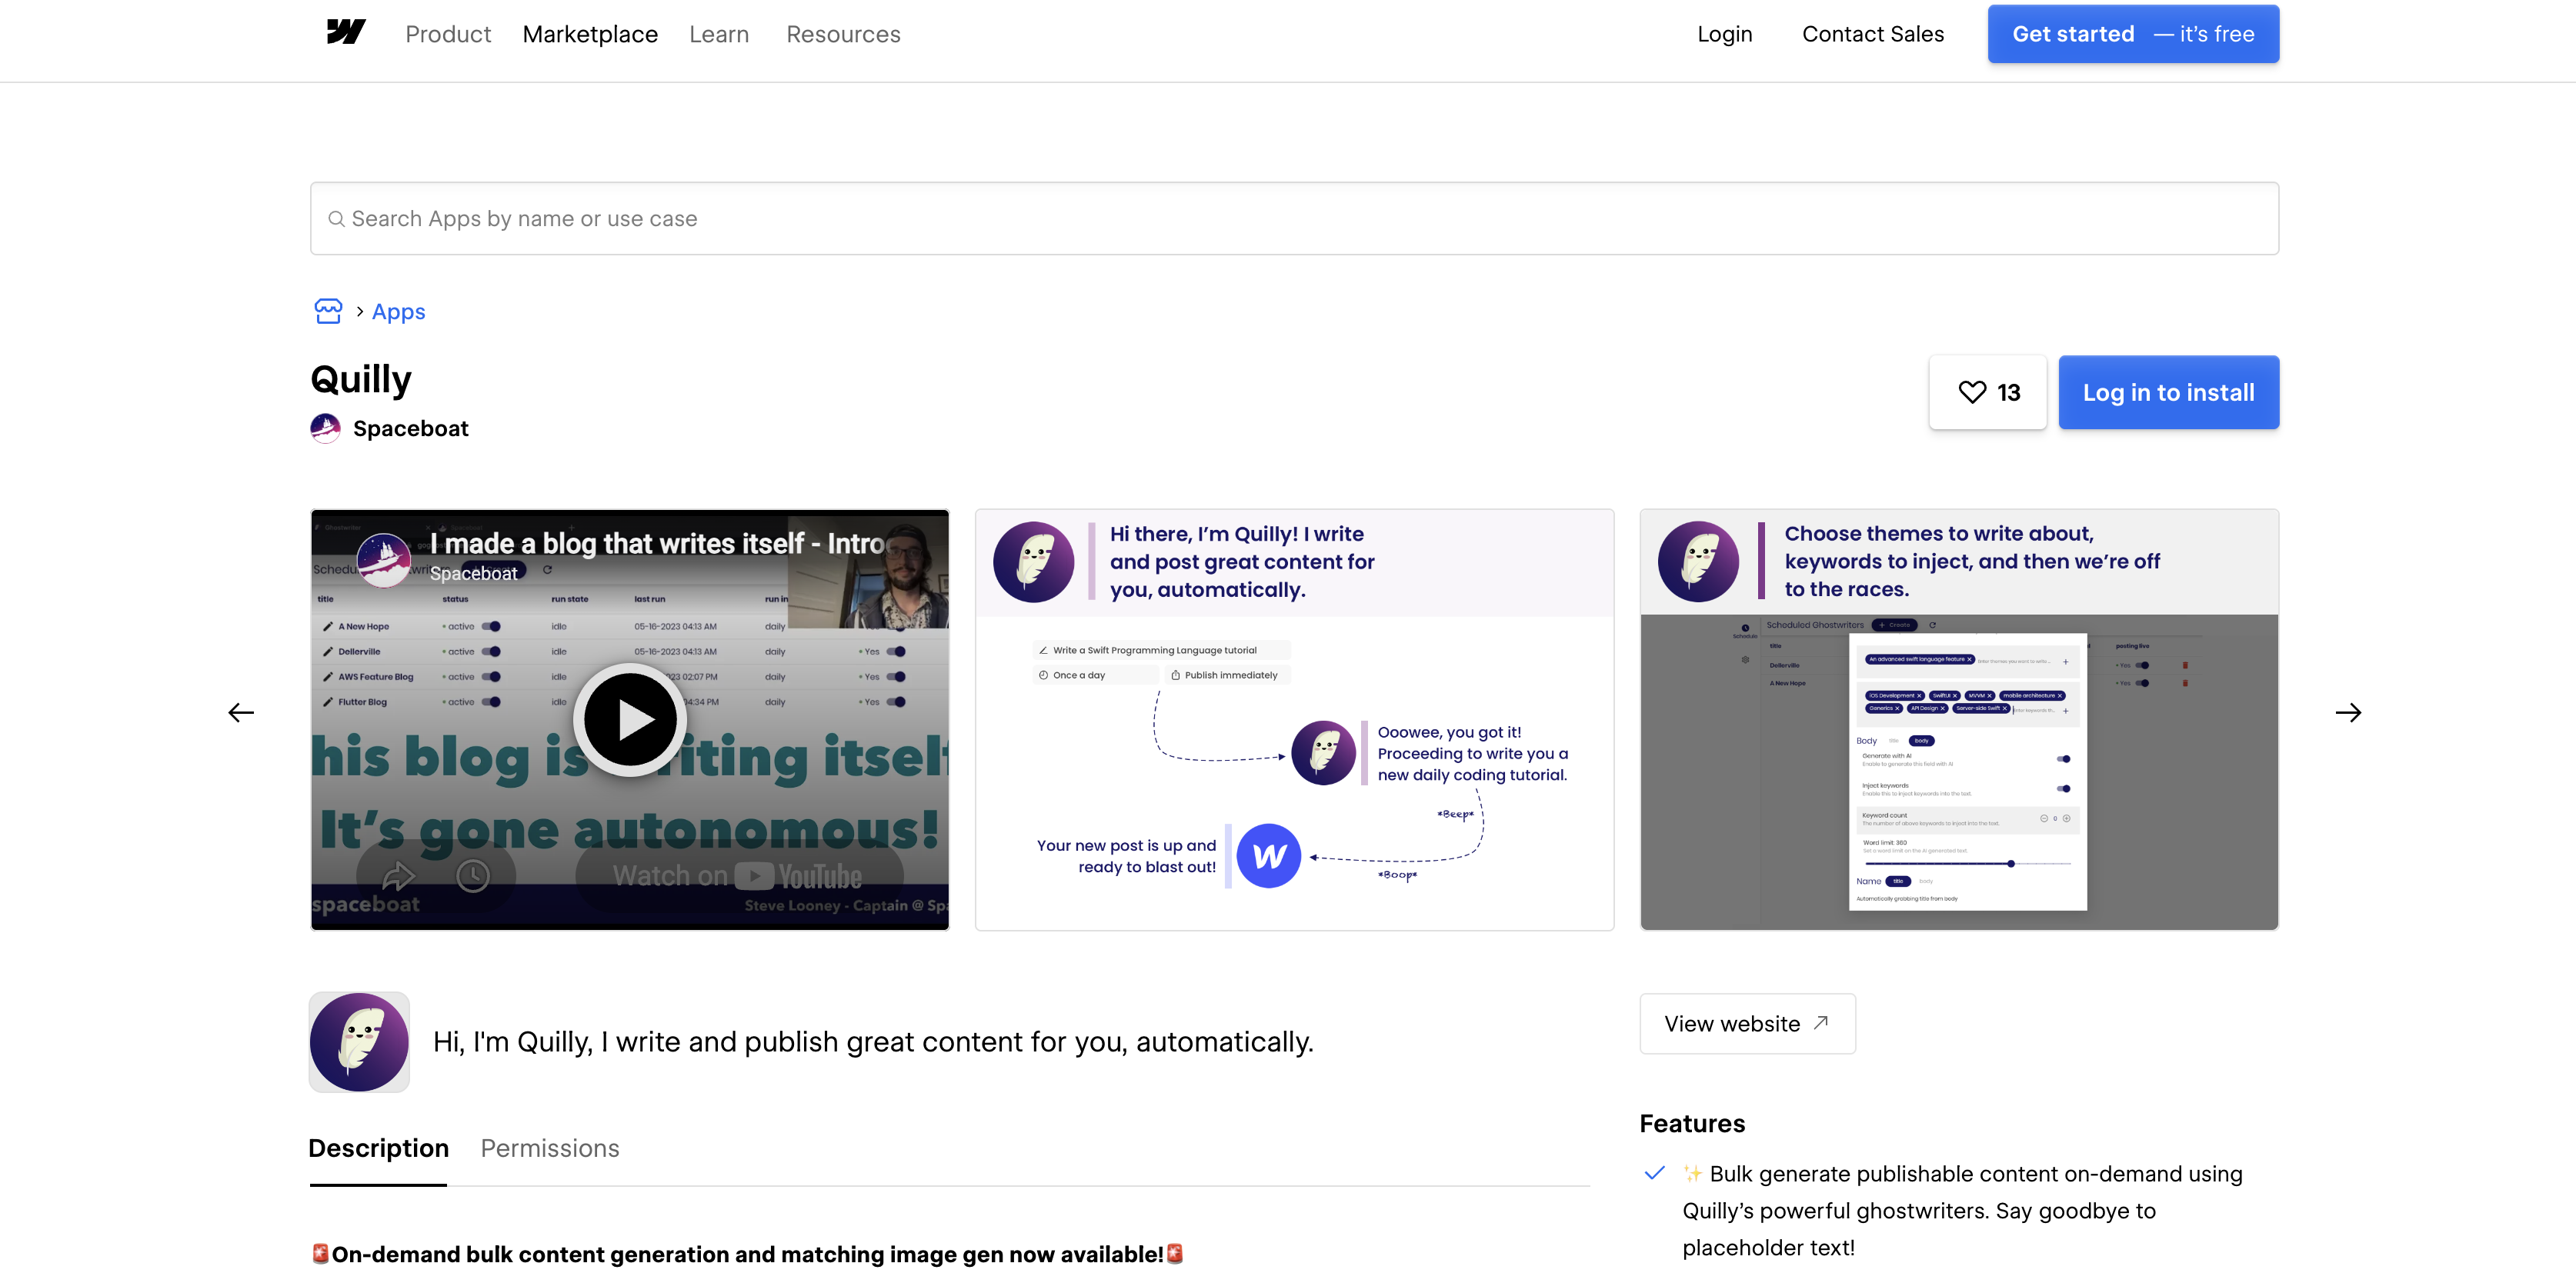Viewport: 2576px width, 1283px height.
Task: Click the first feature checkmark icon
Action: (1654, 1173)
